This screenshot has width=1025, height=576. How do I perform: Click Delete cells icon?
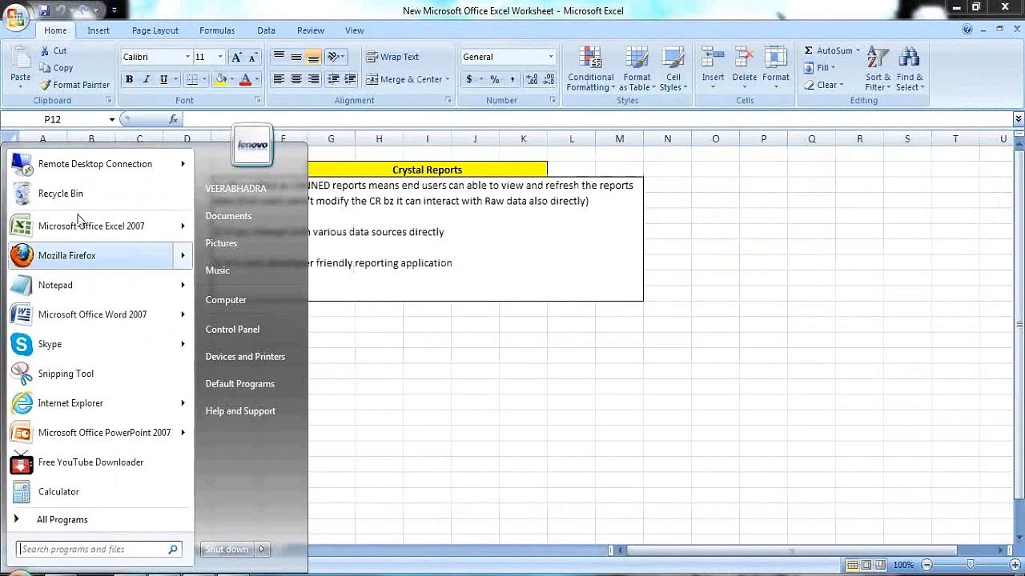point(744,58)
